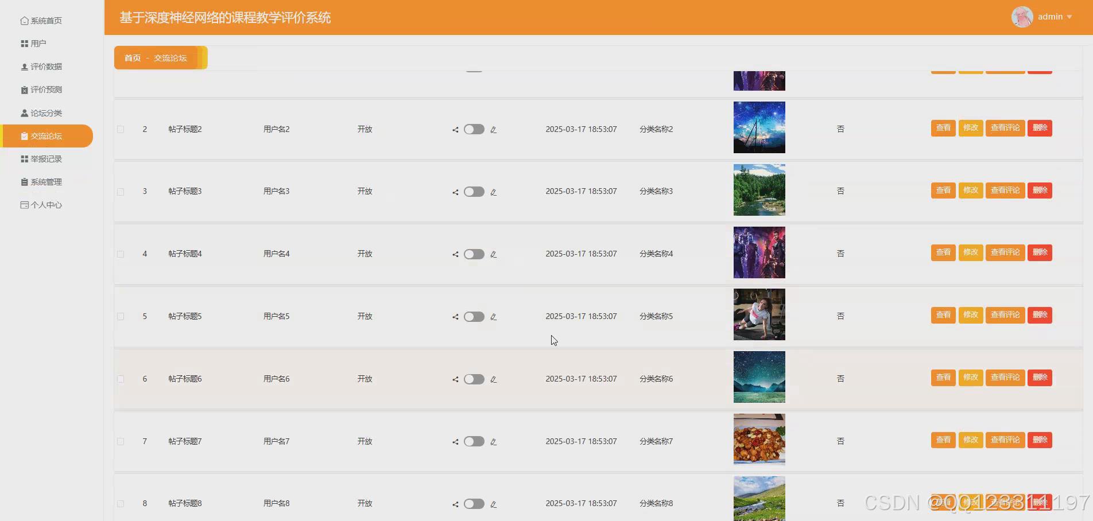Click 删除 button for 帖子标题5

pyautogui.click(x=1040, y=315)
